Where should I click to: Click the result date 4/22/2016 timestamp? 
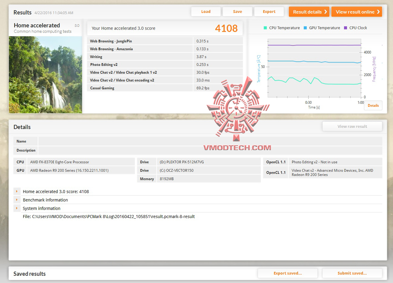click(x=54, y=13)
